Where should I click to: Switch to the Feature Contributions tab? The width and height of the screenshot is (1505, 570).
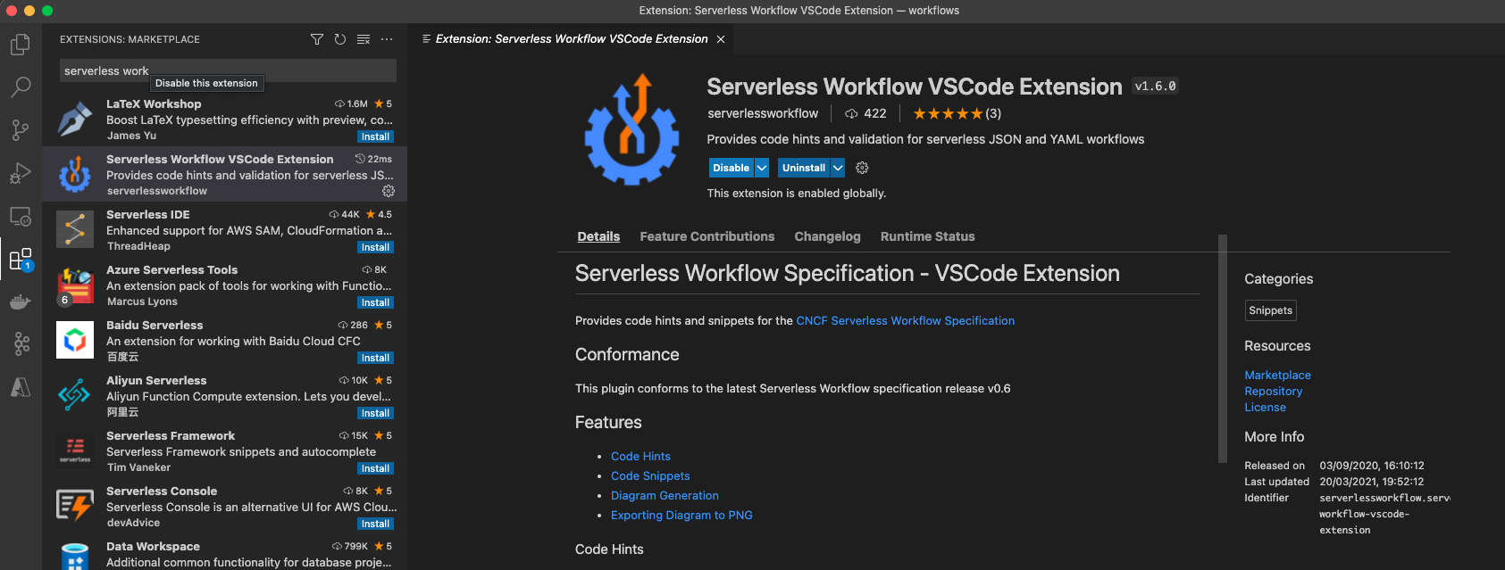[707, 236]
